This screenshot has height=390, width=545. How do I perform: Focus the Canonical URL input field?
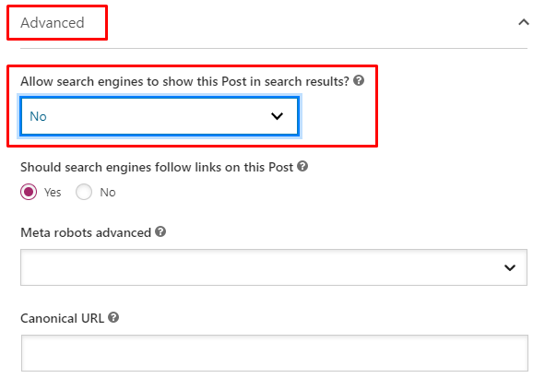275,353
